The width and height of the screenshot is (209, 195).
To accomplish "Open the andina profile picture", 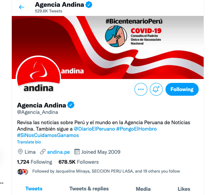I will pyautogui.click(x=39, y=78).
